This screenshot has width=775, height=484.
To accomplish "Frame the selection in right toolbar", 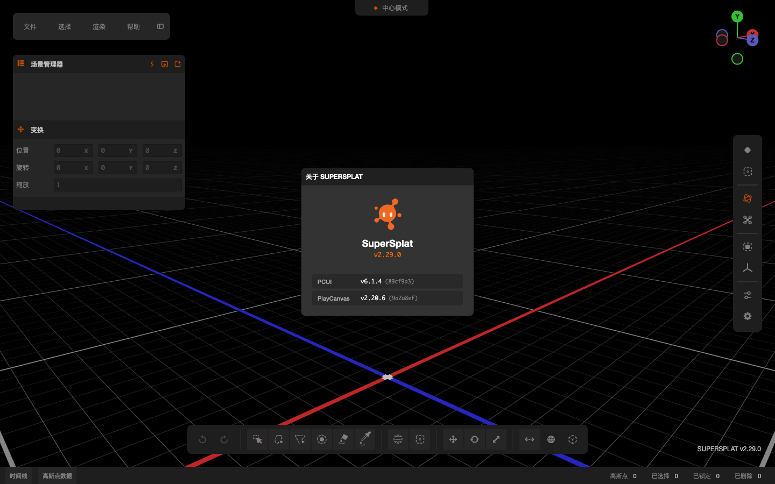I will coord(748,247).
